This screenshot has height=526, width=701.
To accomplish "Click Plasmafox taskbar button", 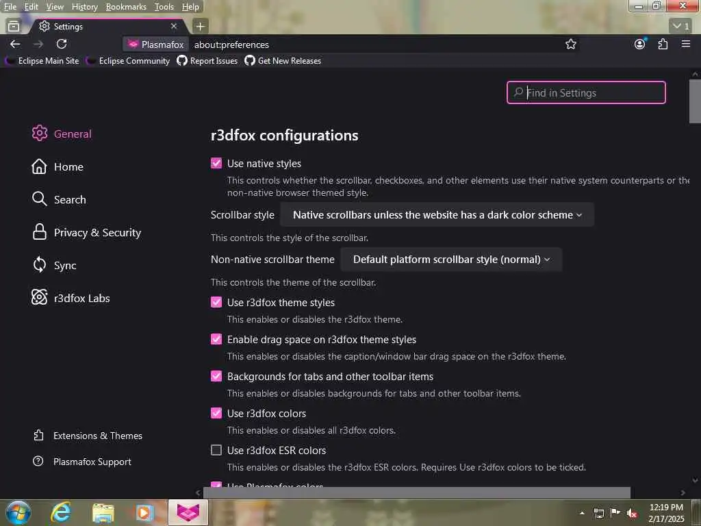I will [188, 512].
